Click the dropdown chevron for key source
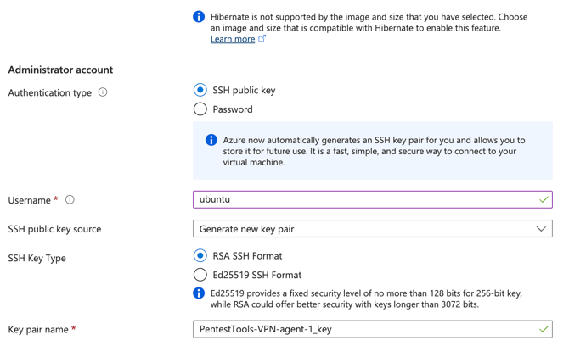569x346 pixels. click(541, 229)
